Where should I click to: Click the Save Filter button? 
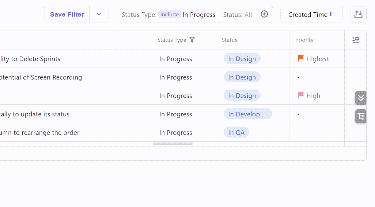coord(67,14)
